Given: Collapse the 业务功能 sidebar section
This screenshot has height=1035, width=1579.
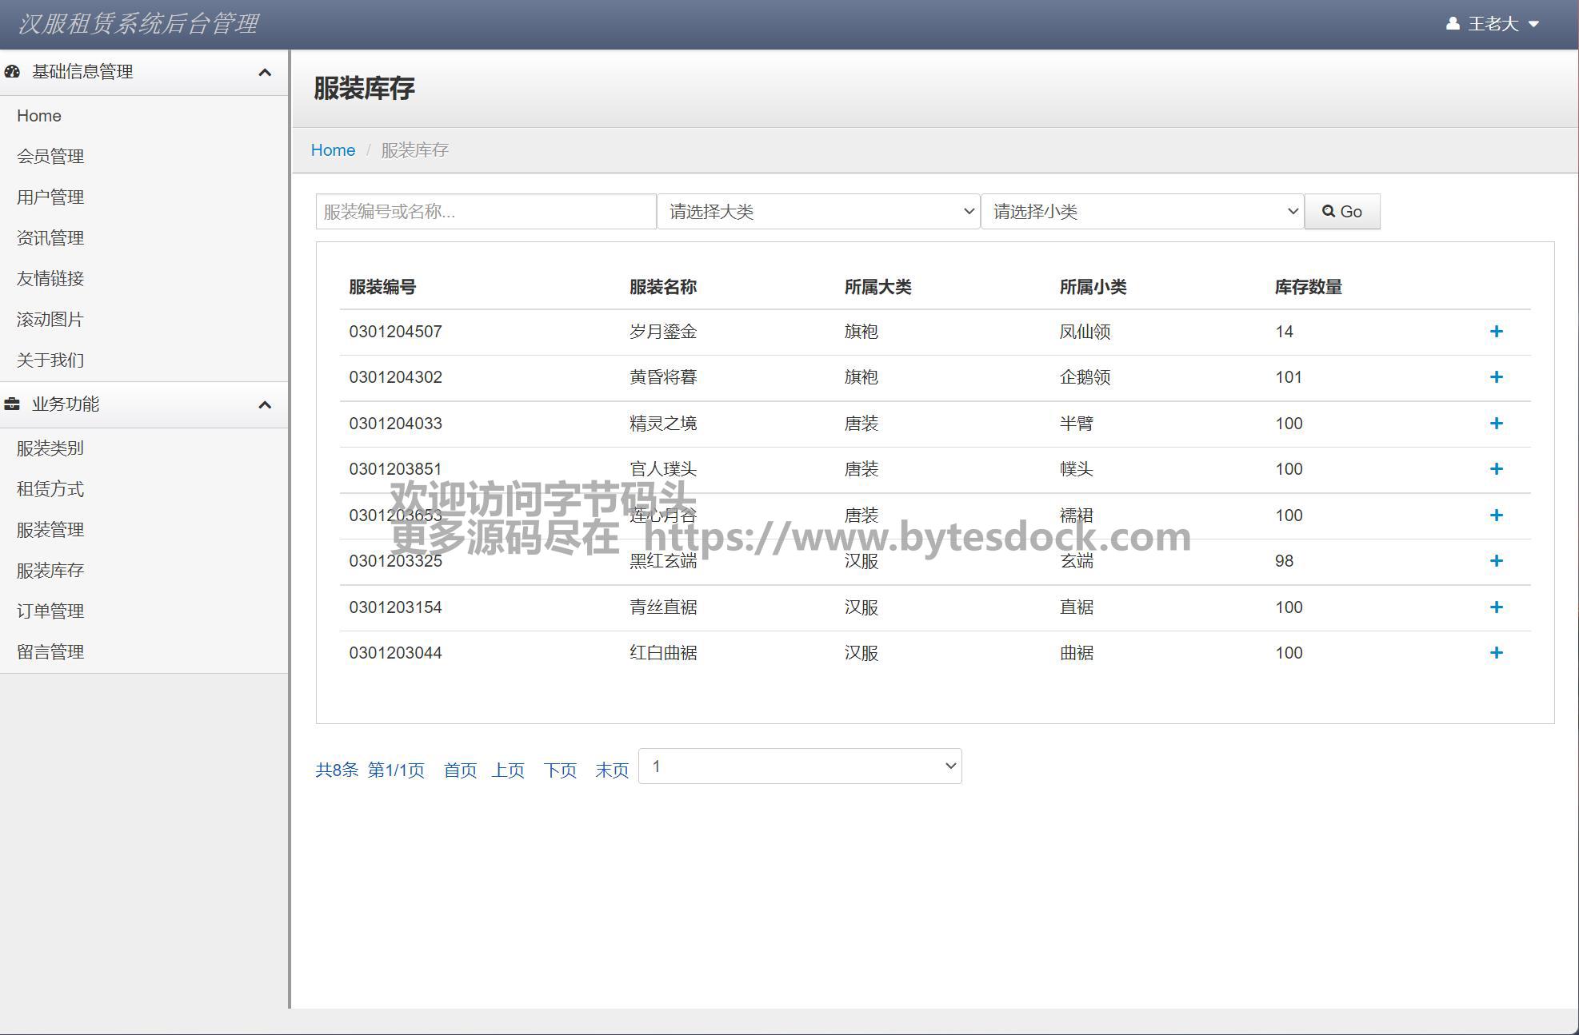Looking at the screenshot, I should 265,404.
